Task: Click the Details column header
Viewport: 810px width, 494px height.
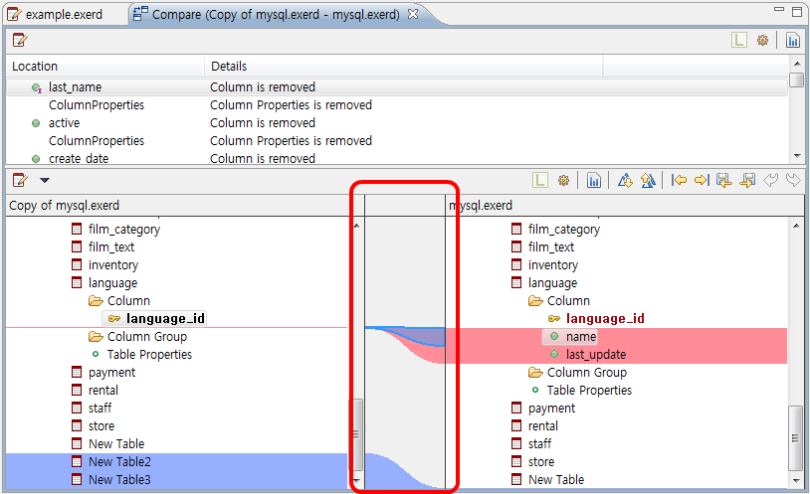Action: [404, 66]
